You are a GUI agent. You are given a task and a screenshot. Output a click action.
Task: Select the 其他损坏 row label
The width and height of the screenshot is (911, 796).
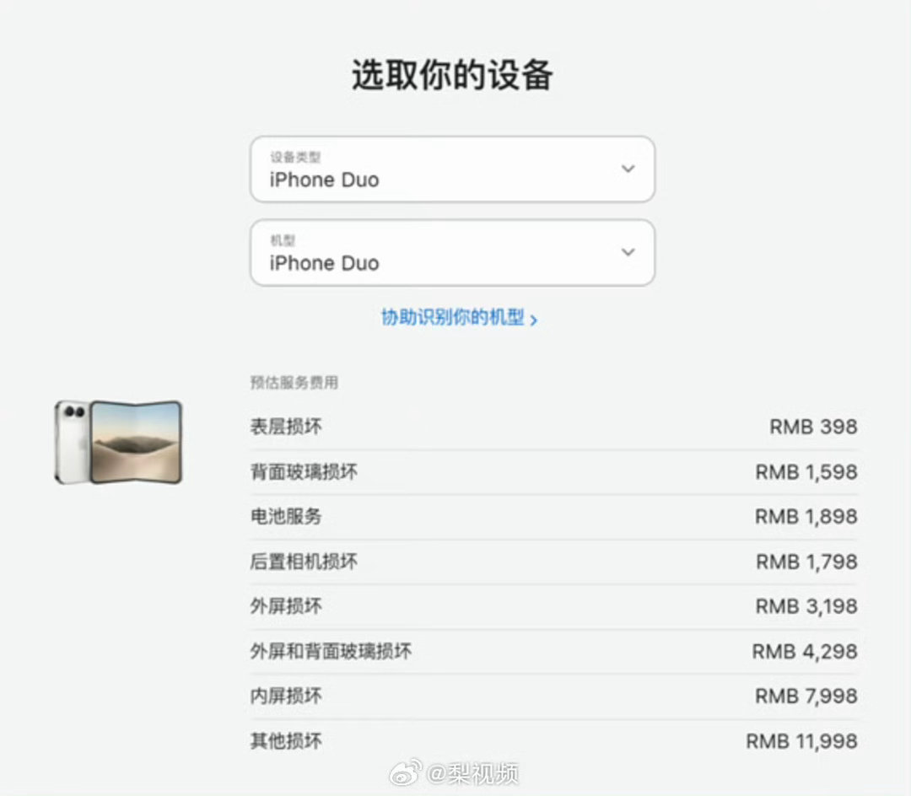click(x=286, y=741)
